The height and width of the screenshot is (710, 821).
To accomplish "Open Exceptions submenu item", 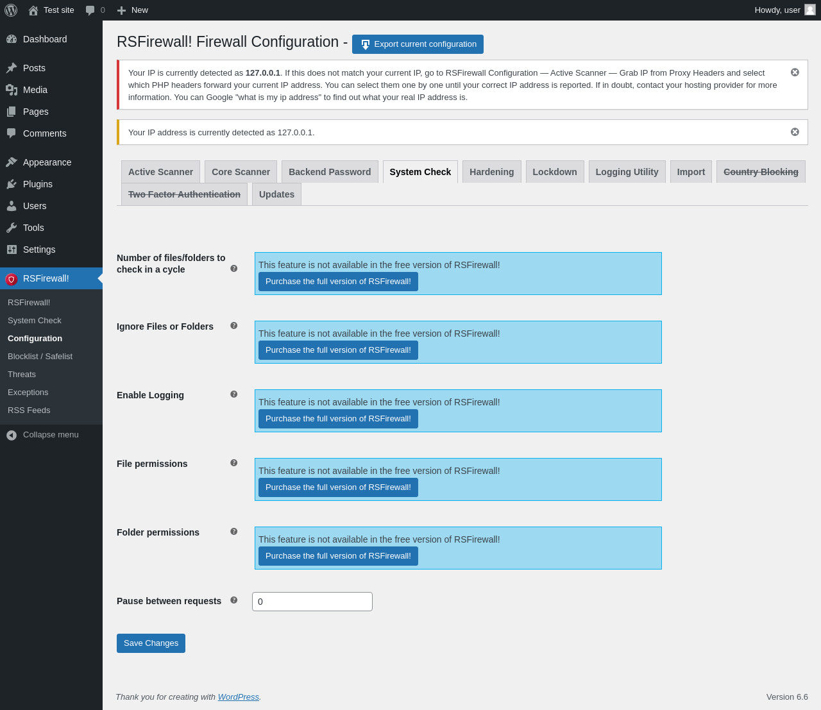I will (51, 393).
